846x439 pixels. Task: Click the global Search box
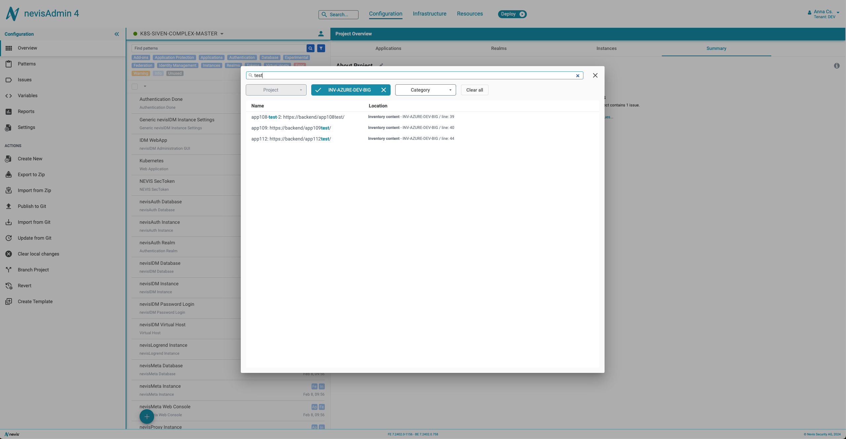pos(338,15)
